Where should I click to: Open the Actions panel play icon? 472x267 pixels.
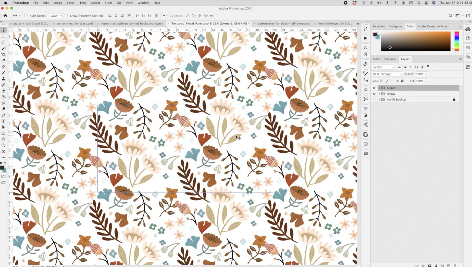[366, 38]
